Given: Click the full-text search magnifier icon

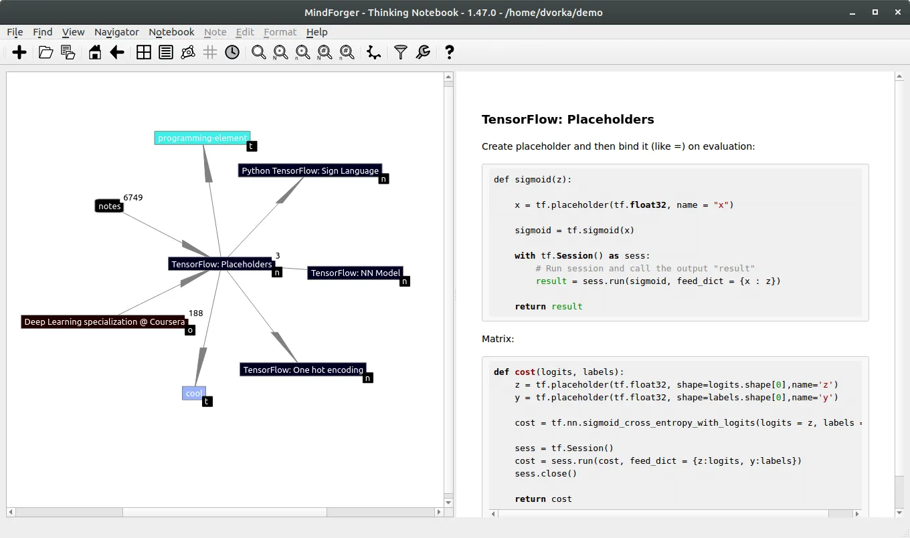Looking at the screenshot, I should click(258, 52).
